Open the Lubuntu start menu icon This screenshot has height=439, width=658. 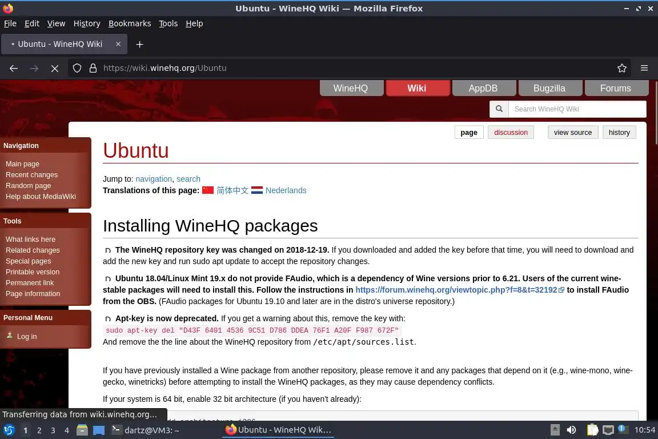pyautogui.click(x=9, y=430)
